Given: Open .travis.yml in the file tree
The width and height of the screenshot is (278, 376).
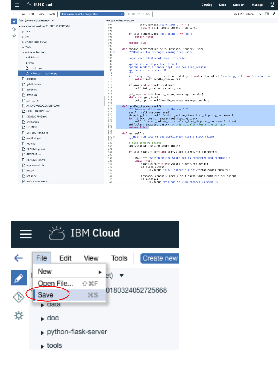Looking at the screenshot, I should tap(32, 95).
